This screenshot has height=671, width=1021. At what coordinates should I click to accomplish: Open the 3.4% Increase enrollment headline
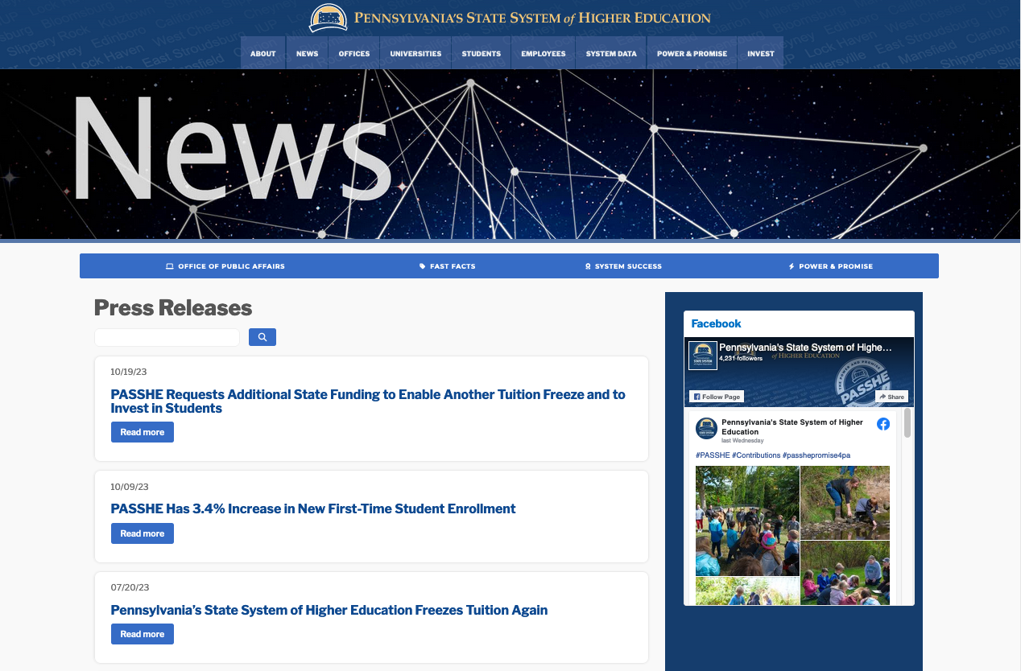click(x=313, y=508)
